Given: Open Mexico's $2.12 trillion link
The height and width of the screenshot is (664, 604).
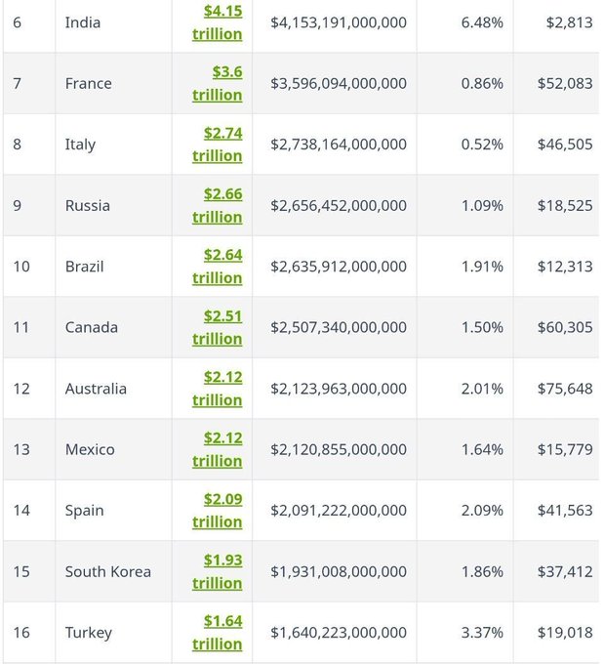Looking at the screenshot, I should tap(218, 449).
